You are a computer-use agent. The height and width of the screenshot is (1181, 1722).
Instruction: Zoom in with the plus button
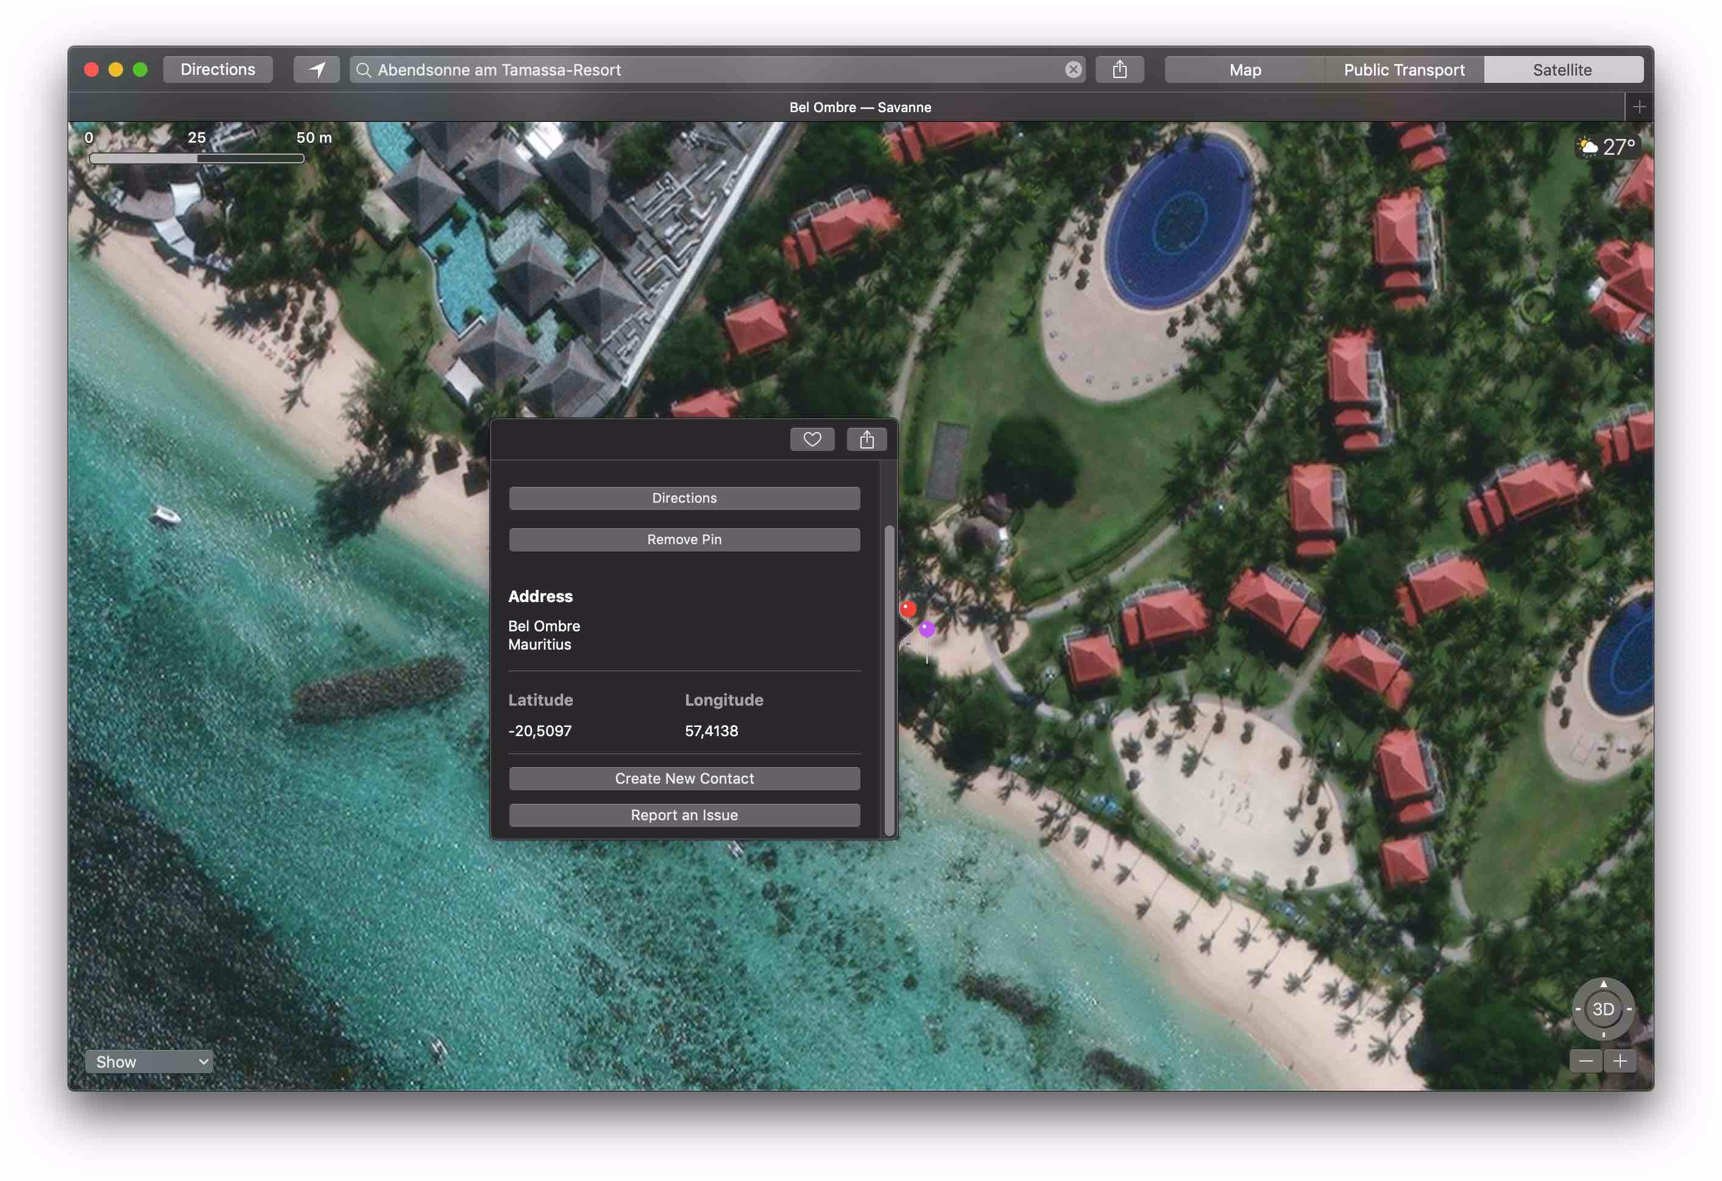click(x=1620, y=1061)
